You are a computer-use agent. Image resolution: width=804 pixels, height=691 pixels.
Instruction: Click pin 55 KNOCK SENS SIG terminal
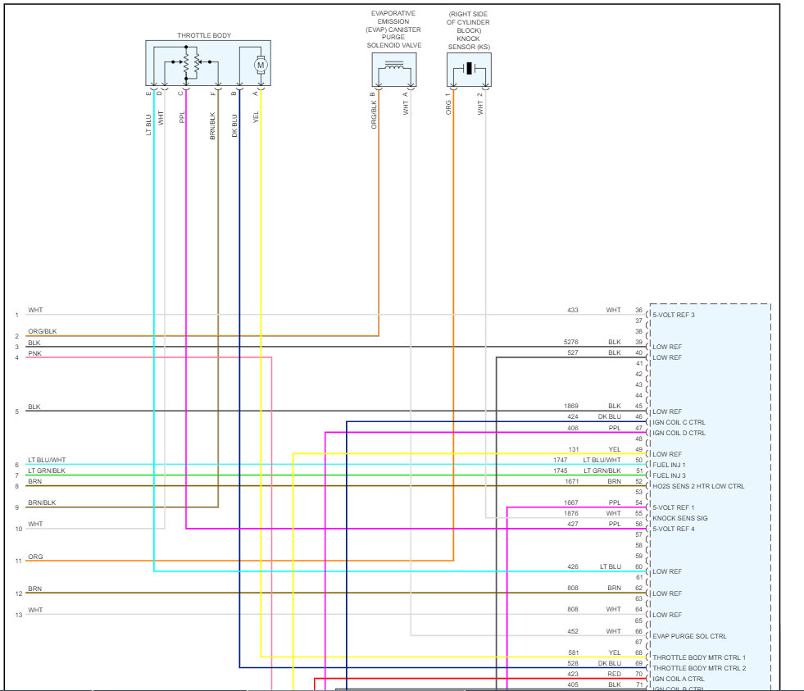[x=647, y=518]
